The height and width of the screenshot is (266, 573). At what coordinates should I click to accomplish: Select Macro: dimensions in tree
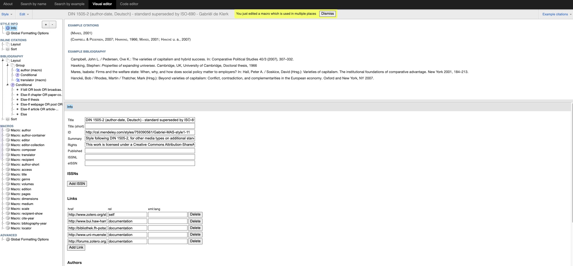(x=24, y=199)
